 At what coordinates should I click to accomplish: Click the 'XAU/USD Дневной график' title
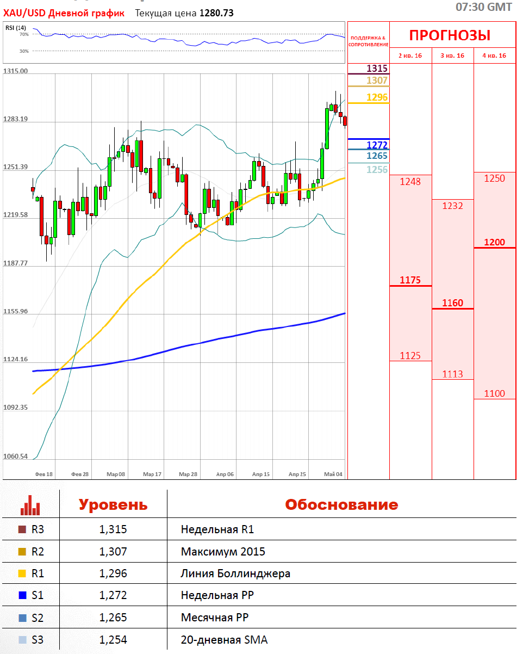click(64, 13)
